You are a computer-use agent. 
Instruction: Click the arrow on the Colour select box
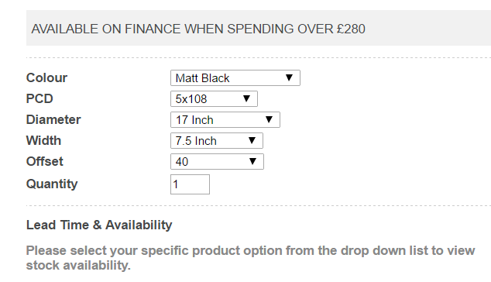click(x=289, y=77)
